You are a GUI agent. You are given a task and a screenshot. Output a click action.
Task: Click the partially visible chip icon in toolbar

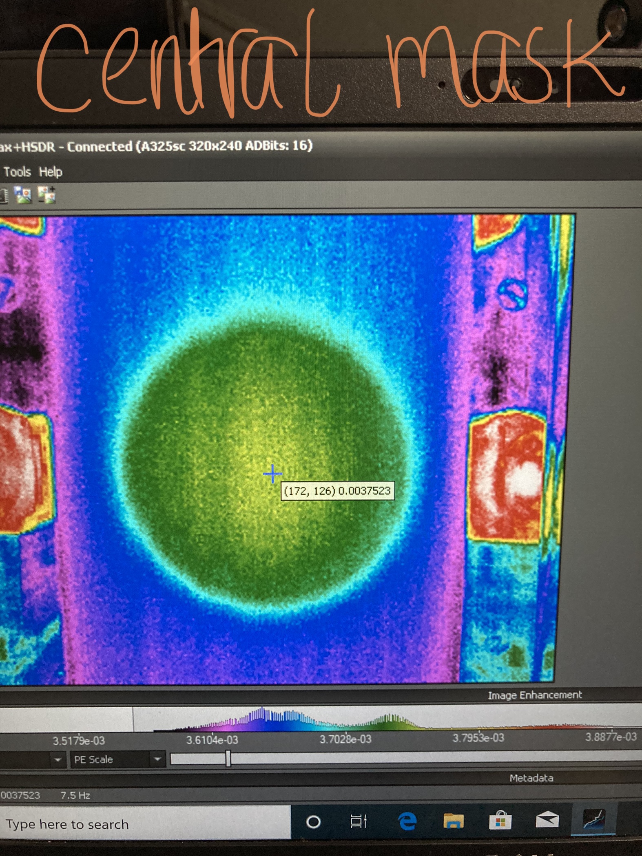[x=3, y=196]
